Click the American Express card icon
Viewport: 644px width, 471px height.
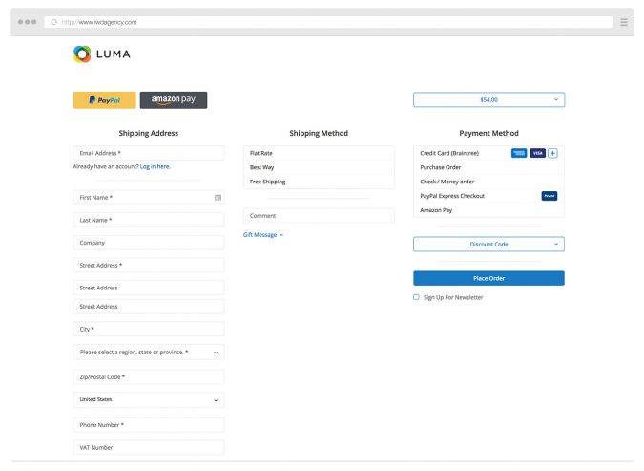pyautogui.click(x=519, y=153)
